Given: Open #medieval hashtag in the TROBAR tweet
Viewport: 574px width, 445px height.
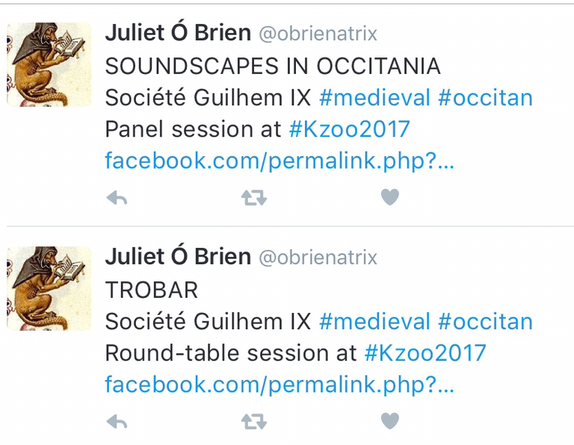Looking at the screenshot, I should [374, 321].
